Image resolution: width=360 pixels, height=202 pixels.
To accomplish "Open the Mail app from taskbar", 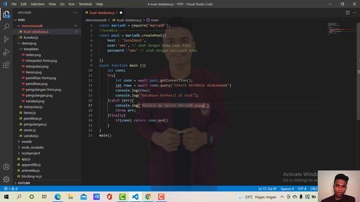I will coord(84,197).
